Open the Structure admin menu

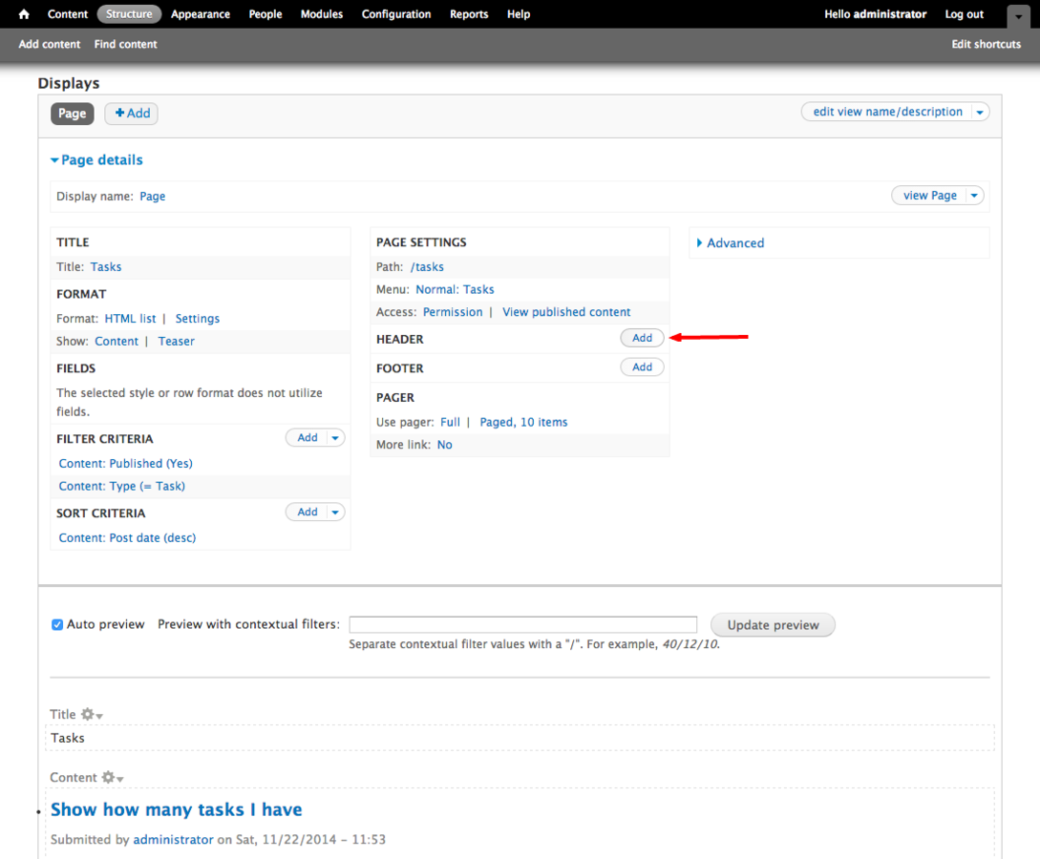pos(129,14)
